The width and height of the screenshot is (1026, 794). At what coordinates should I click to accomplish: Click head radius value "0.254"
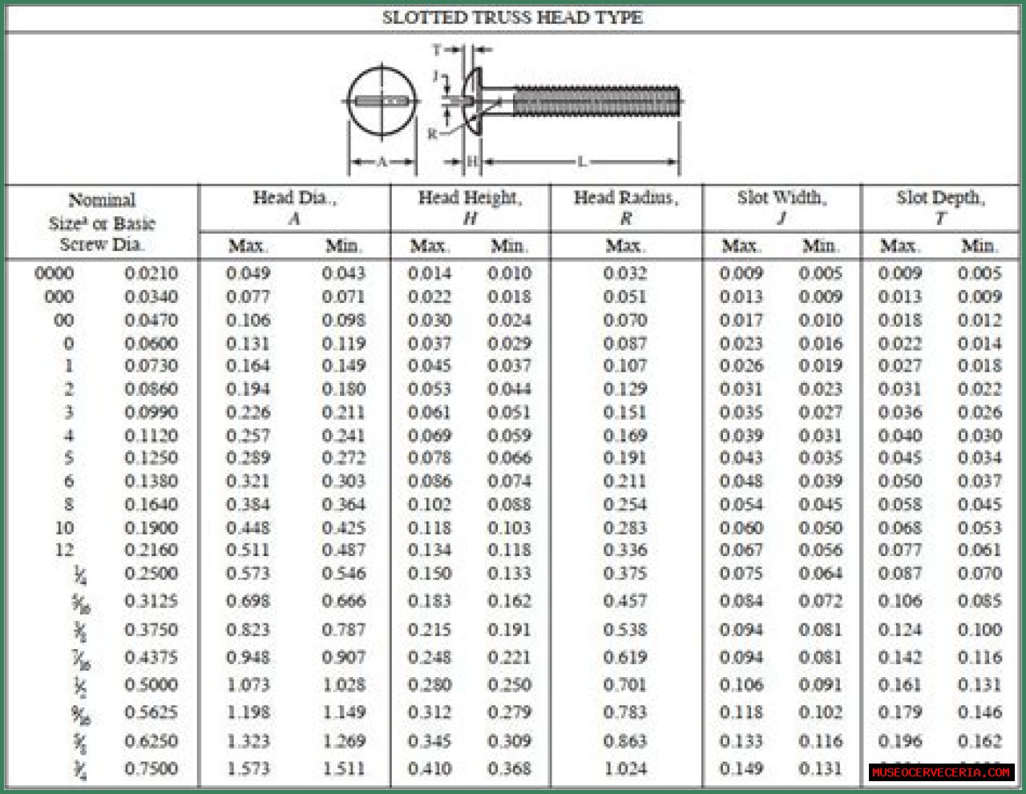pyautogui.click(x=625, y=505)
